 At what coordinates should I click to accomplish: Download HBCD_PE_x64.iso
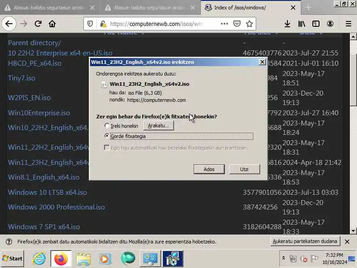point(35,63)
